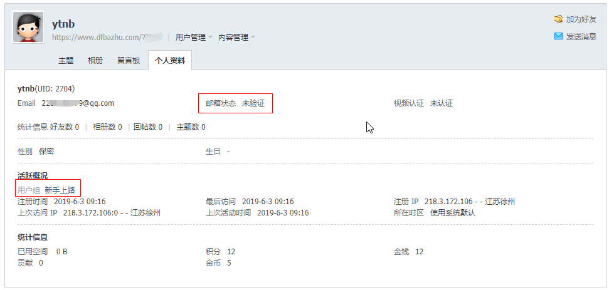Open the 相册数 0 statistic link
The image size is (614, 290).
coord(107,127)
